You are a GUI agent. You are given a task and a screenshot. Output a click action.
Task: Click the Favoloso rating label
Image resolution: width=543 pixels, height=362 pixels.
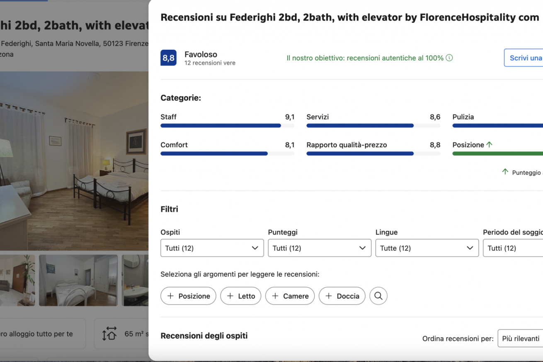point(201,54)
